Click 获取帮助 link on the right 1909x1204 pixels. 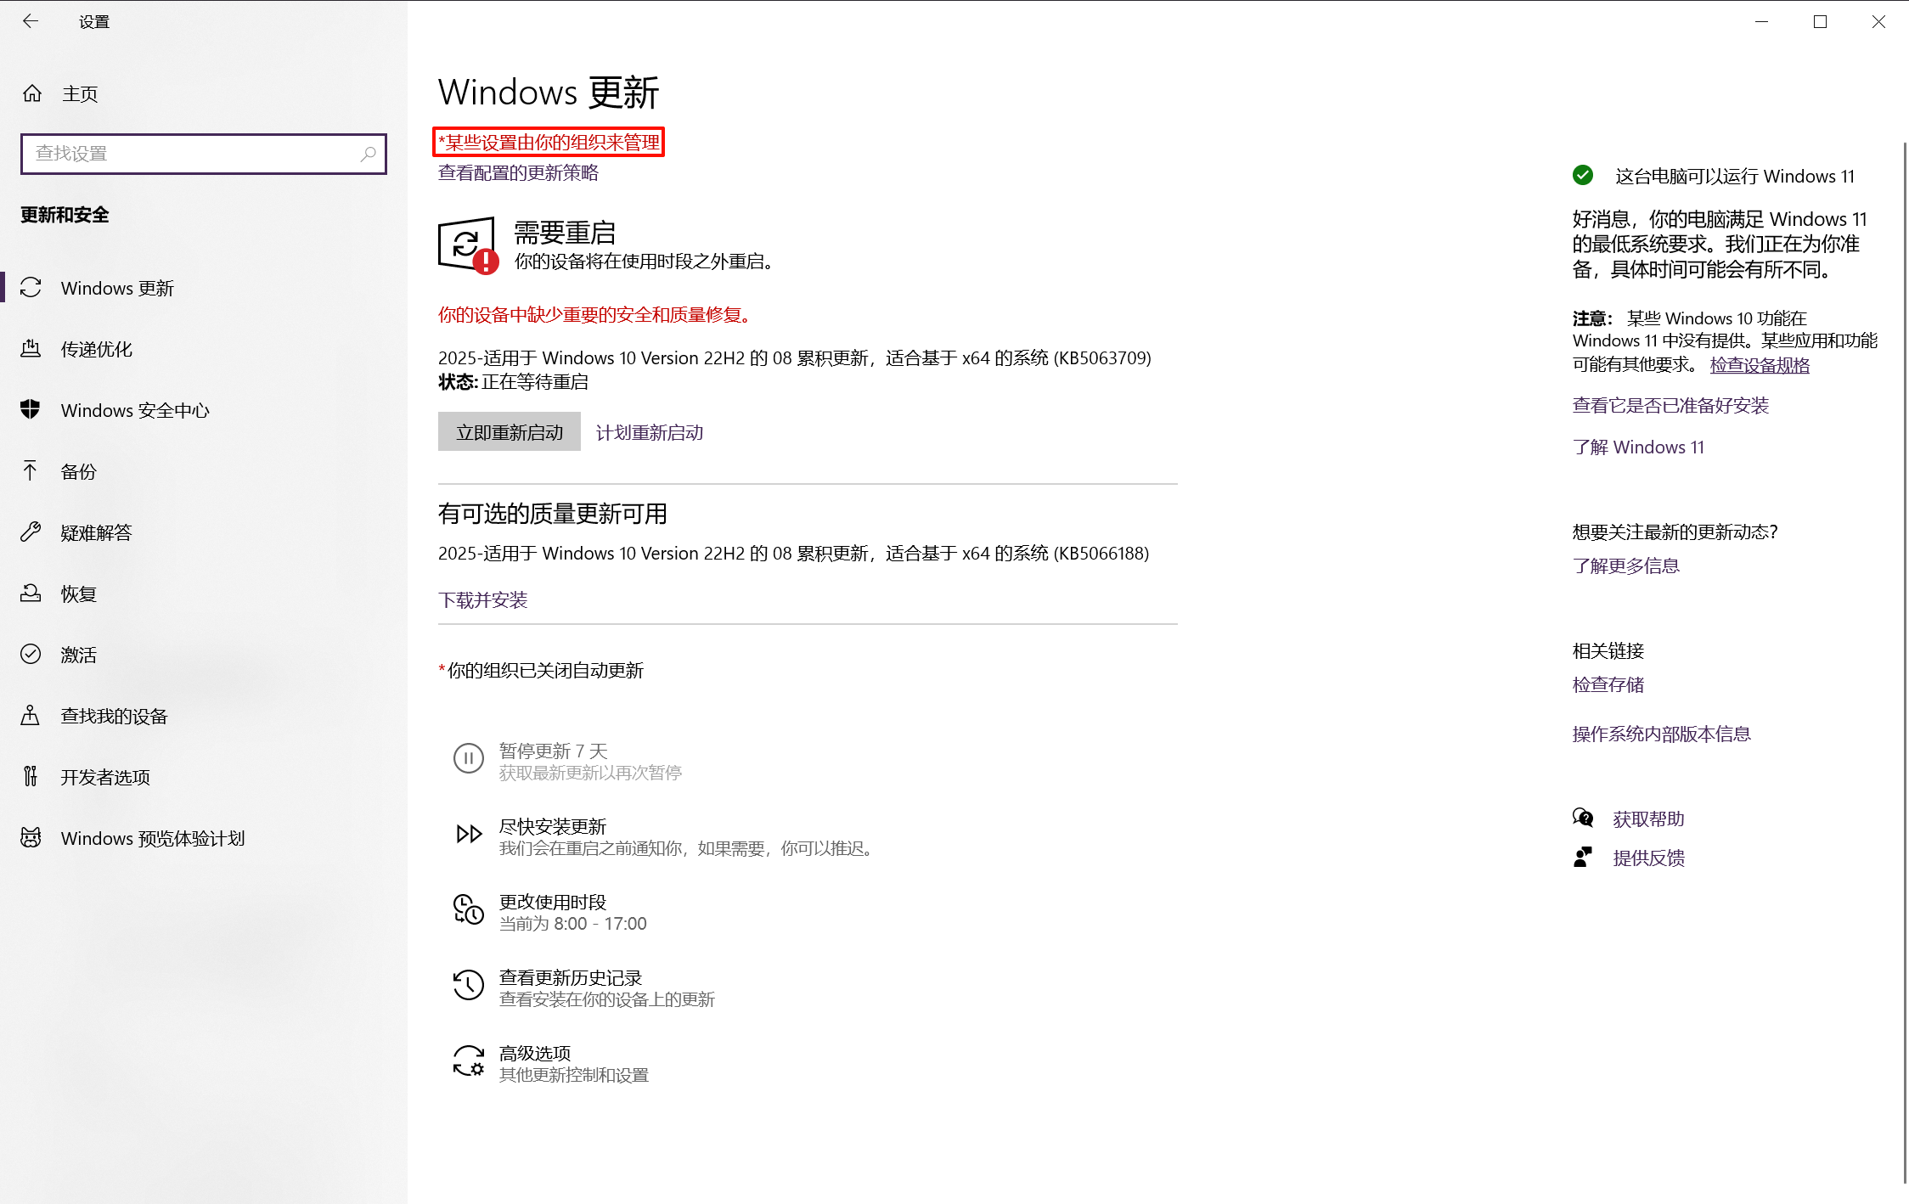1648,819
